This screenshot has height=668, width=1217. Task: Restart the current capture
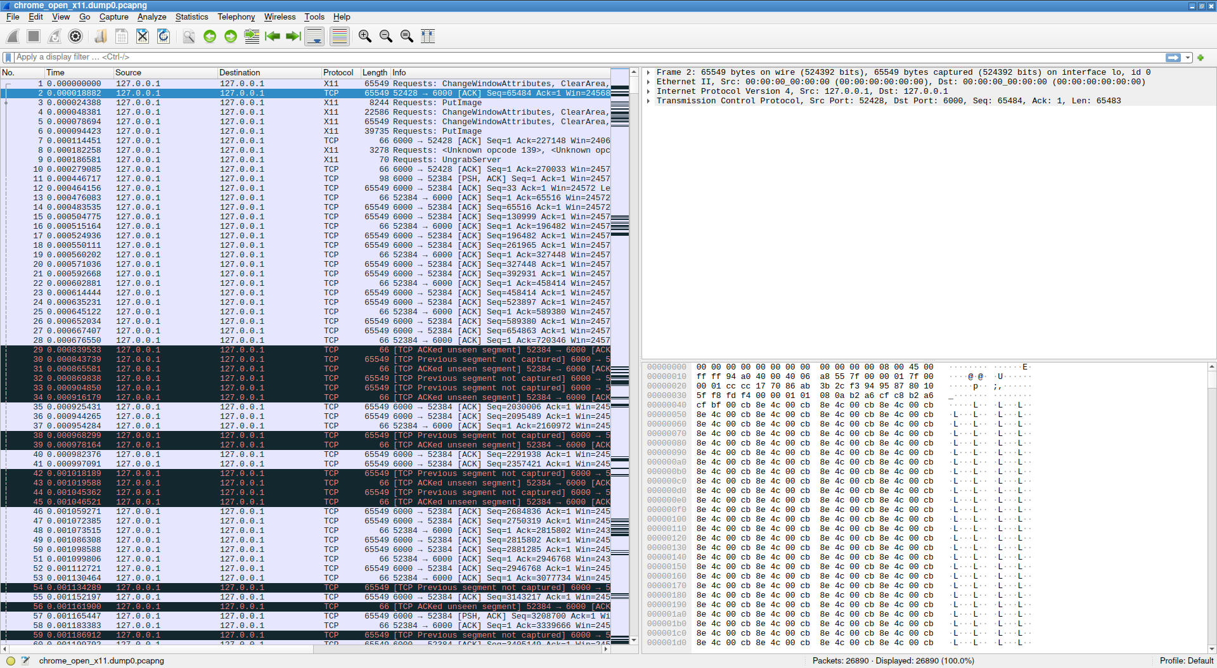coord(55,37)
